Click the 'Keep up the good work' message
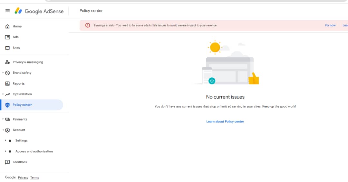Viewport: 348px width, 182px height. click(x=279, y=107)
